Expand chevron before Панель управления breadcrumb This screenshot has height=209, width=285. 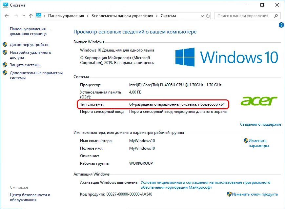click(44, 16)
